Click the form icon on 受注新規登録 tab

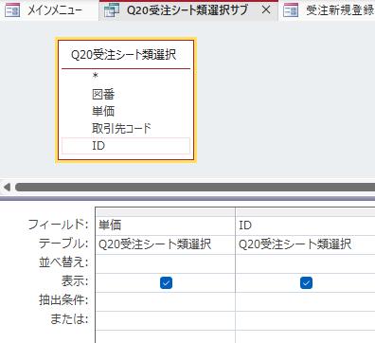coord(291,10)
